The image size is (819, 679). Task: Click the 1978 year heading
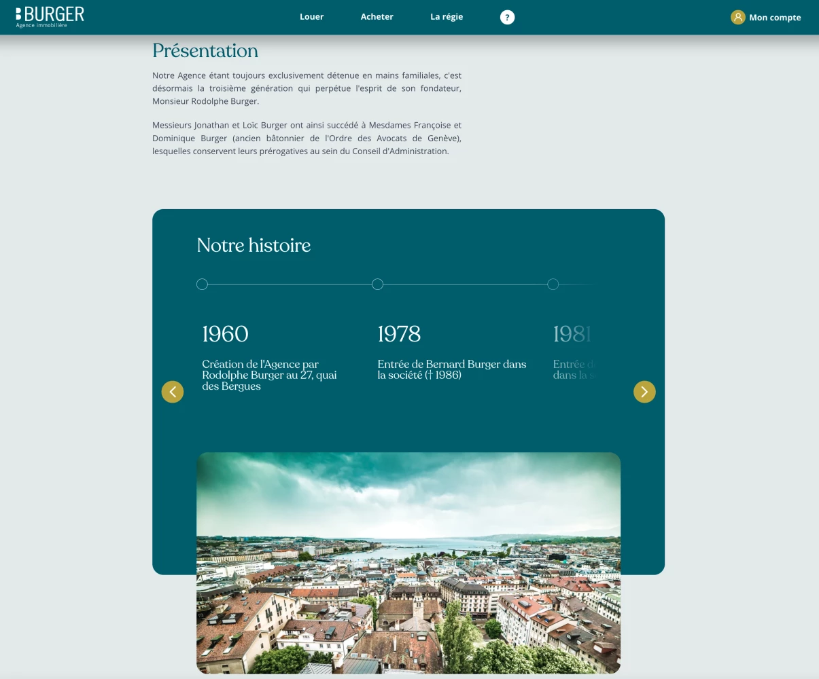[399, 334]
